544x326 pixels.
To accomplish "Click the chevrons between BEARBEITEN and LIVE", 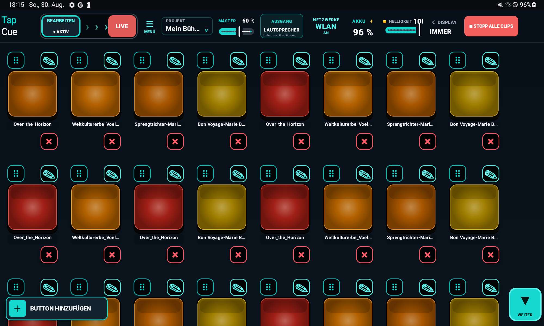I will click(97, 27).
